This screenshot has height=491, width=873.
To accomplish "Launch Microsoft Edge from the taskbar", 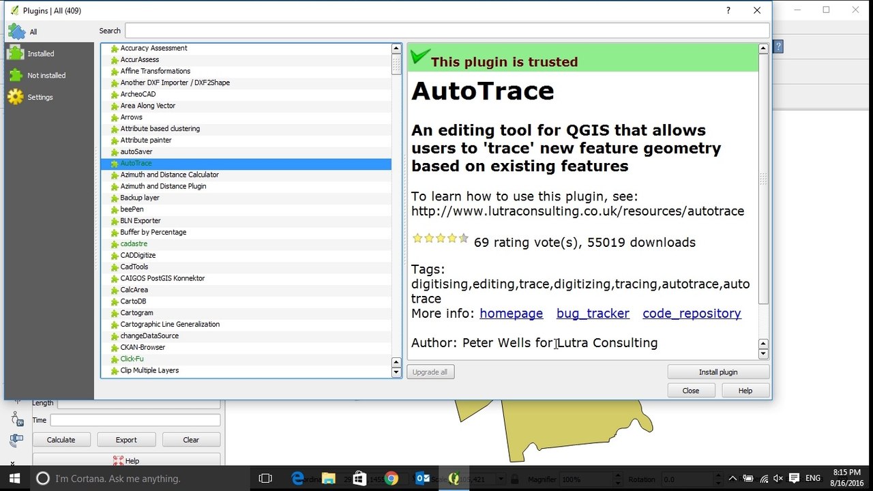I will 297,478.
